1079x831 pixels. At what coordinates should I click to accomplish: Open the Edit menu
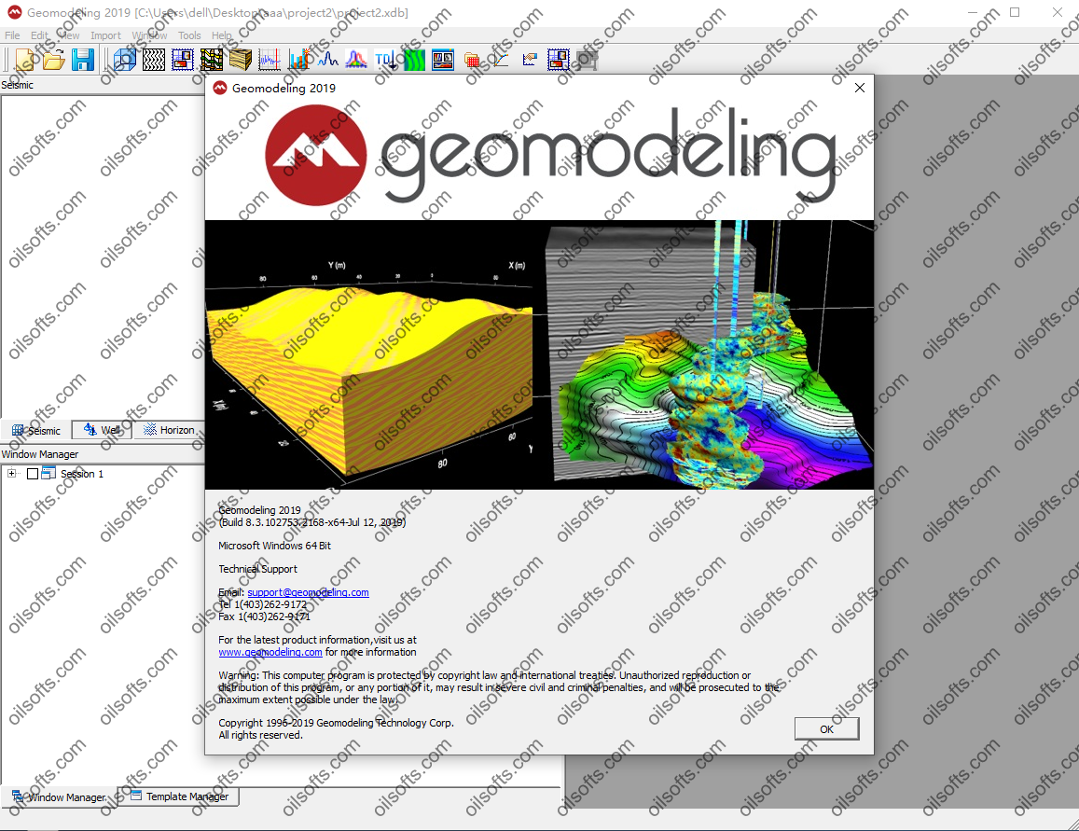pyautogui.click(x=39, y=35)
